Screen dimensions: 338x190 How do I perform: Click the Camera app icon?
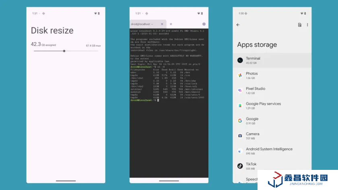pyautogui.click(x=240, y=136)
